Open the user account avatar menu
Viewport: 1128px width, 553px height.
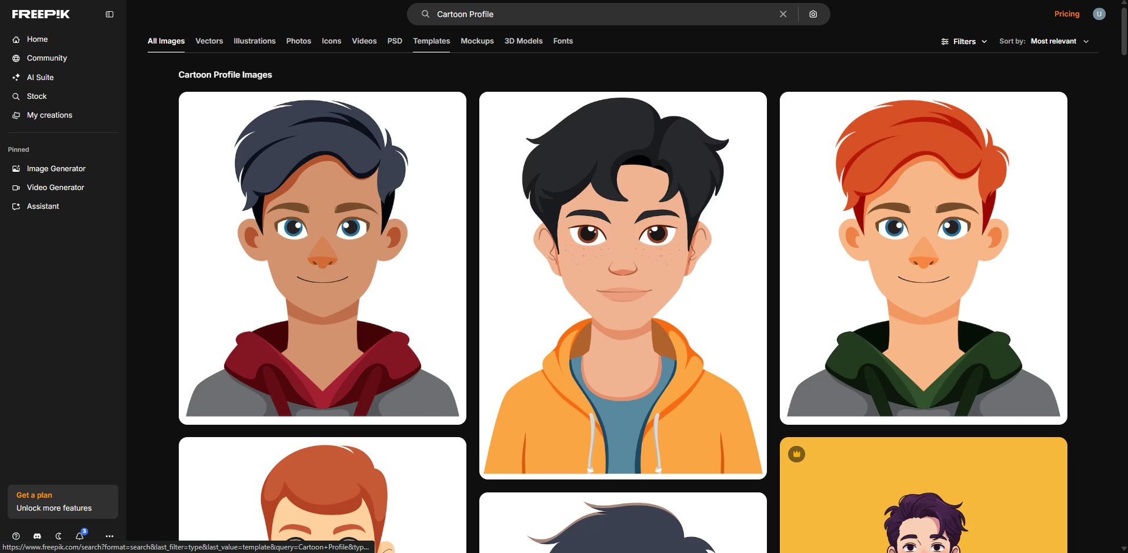pos(1099,14)
